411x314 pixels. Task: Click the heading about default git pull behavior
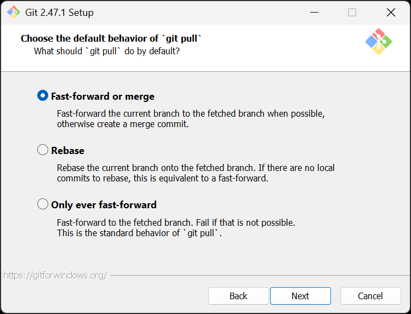(x=111, y=38)
